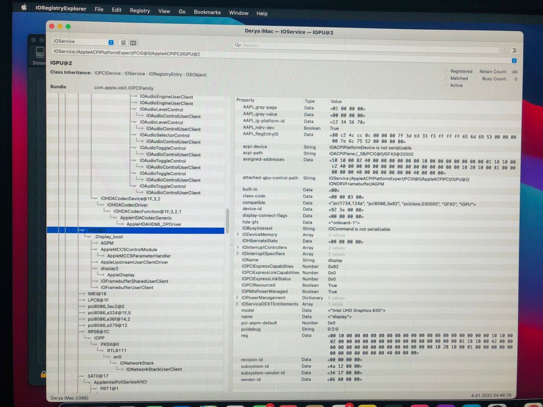Select the subsystem-vendor-id property row
Viewport: 543px width, 407px height.
375,373
